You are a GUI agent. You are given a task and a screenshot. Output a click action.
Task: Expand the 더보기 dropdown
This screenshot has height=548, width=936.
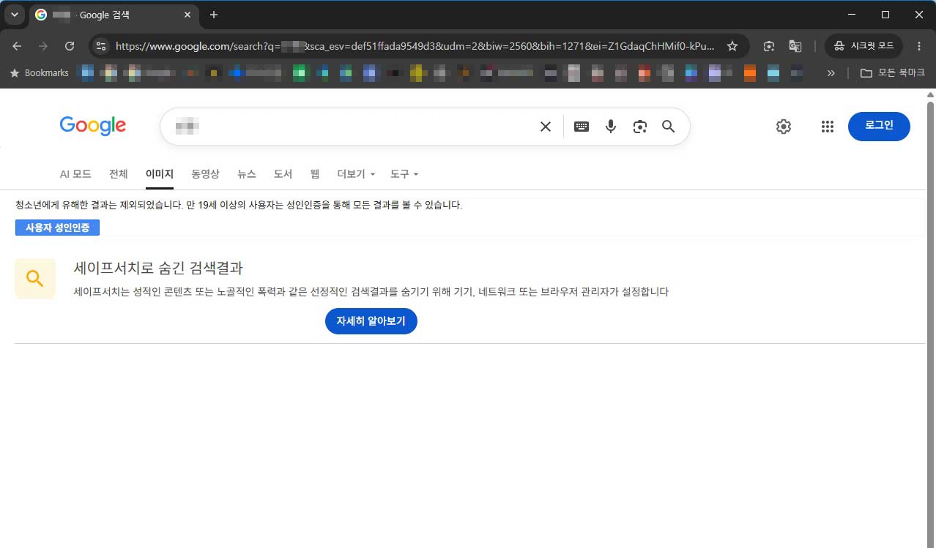pos(356,174)
